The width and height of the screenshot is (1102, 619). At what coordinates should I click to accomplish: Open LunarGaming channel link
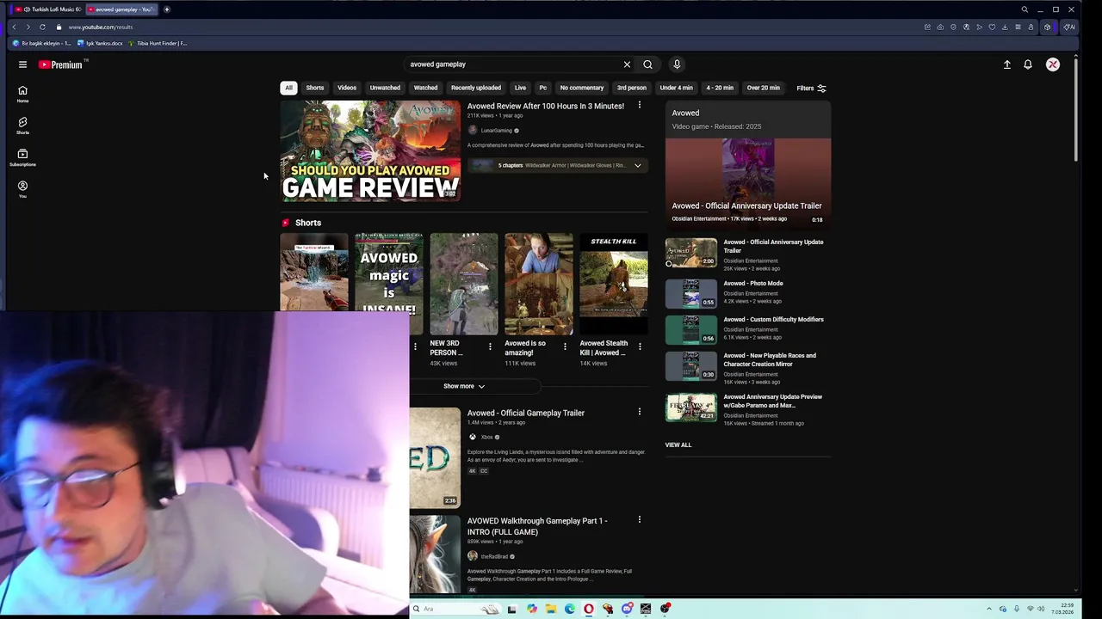click(x=496, y=131)
